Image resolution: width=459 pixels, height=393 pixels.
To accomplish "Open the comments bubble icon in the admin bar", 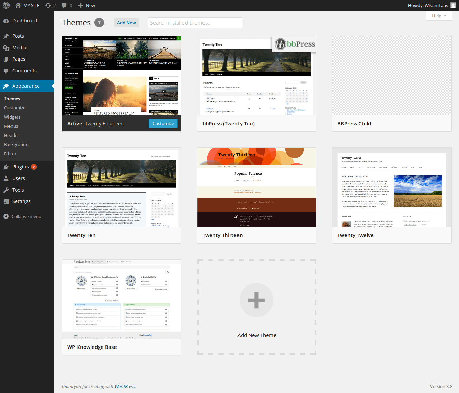I will pyautogui.click(x=64, y=5).
